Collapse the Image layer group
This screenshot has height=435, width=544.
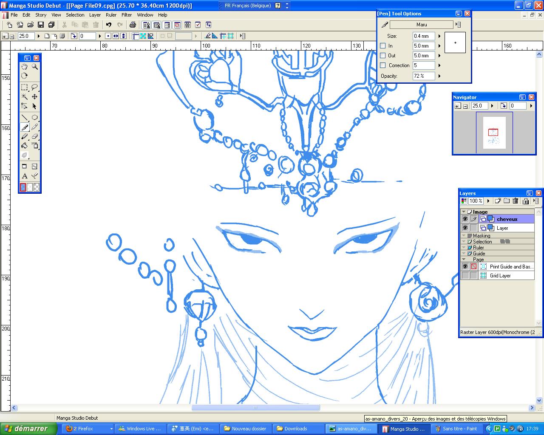tap(464, 212)
